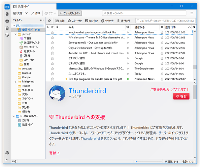
Task: Toggle the pin filters icon
Action: (x=49, y=21)
